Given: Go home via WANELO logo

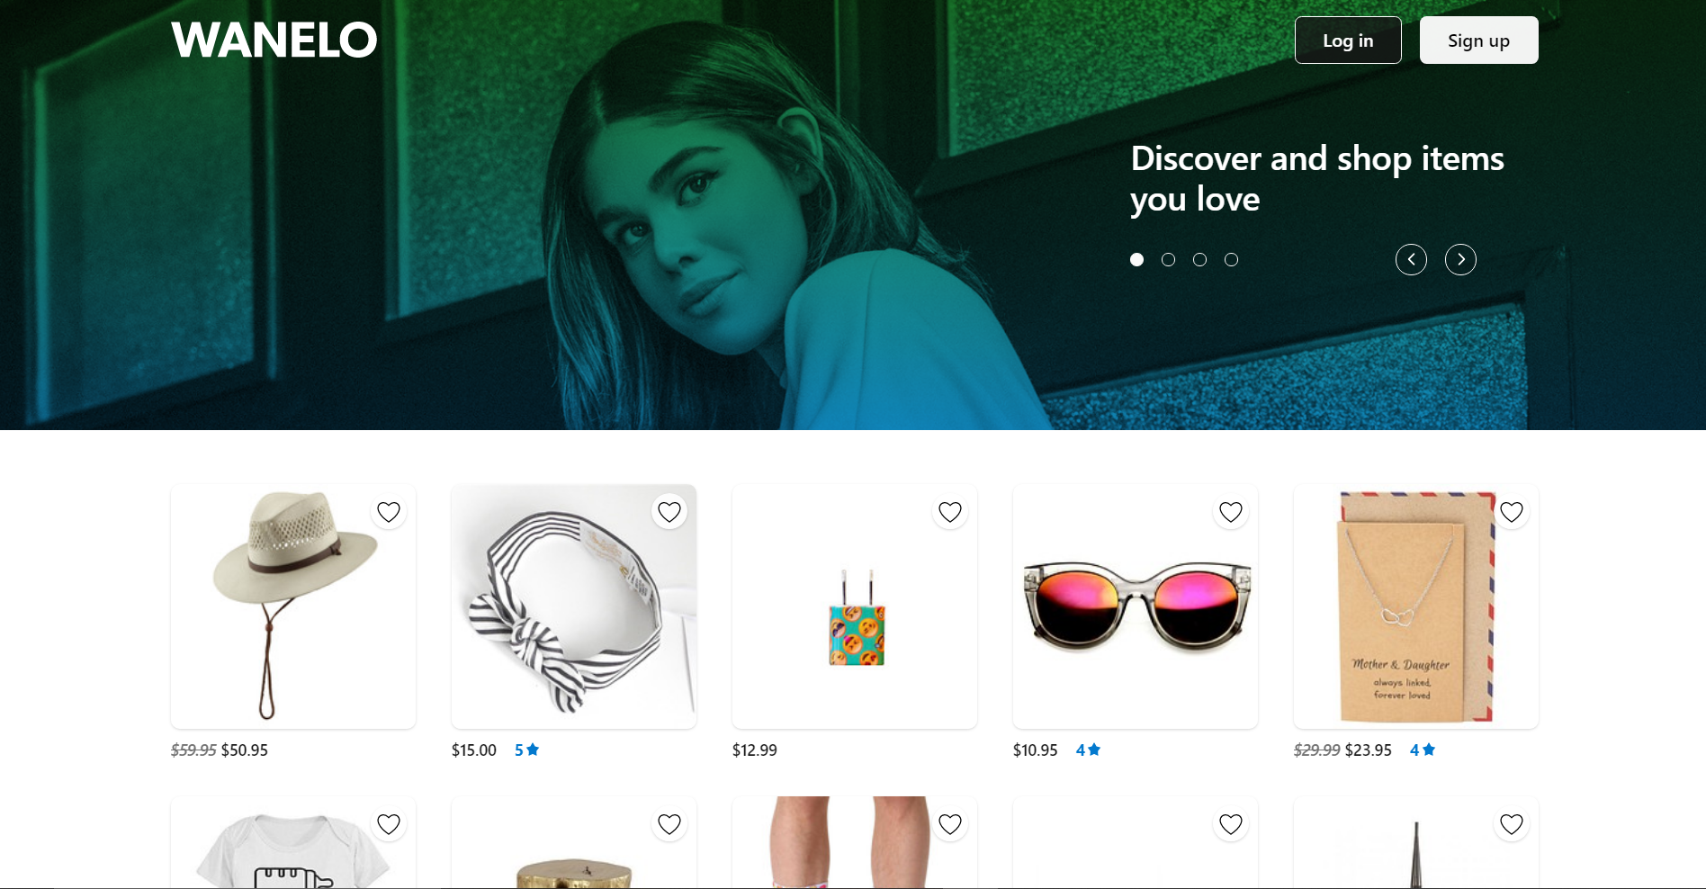Looking at the screenshot, I should tap(274, 40).
